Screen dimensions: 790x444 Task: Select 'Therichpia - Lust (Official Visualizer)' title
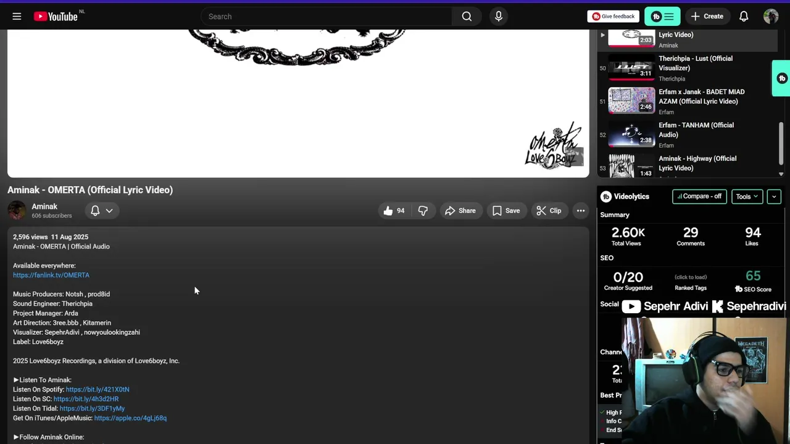[696, 64]
